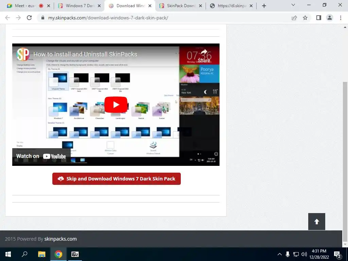Viewport: 348px width, 261px height.
Task: Play the SkinPacks YouTube video
Action: (116, 105)
